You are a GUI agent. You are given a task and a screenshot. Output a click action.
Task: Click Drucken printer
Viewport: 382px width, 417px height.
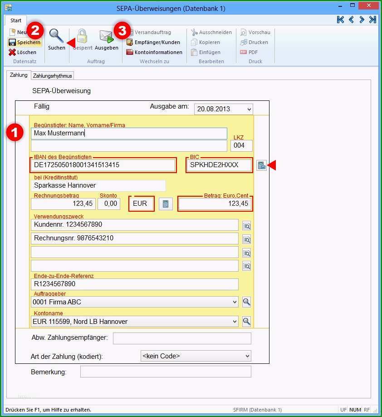[254, 42]
